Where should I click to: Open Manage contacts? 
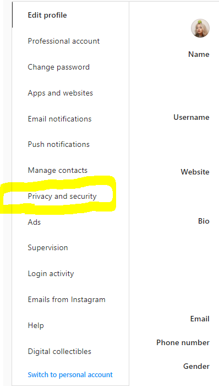coord(58,170)
